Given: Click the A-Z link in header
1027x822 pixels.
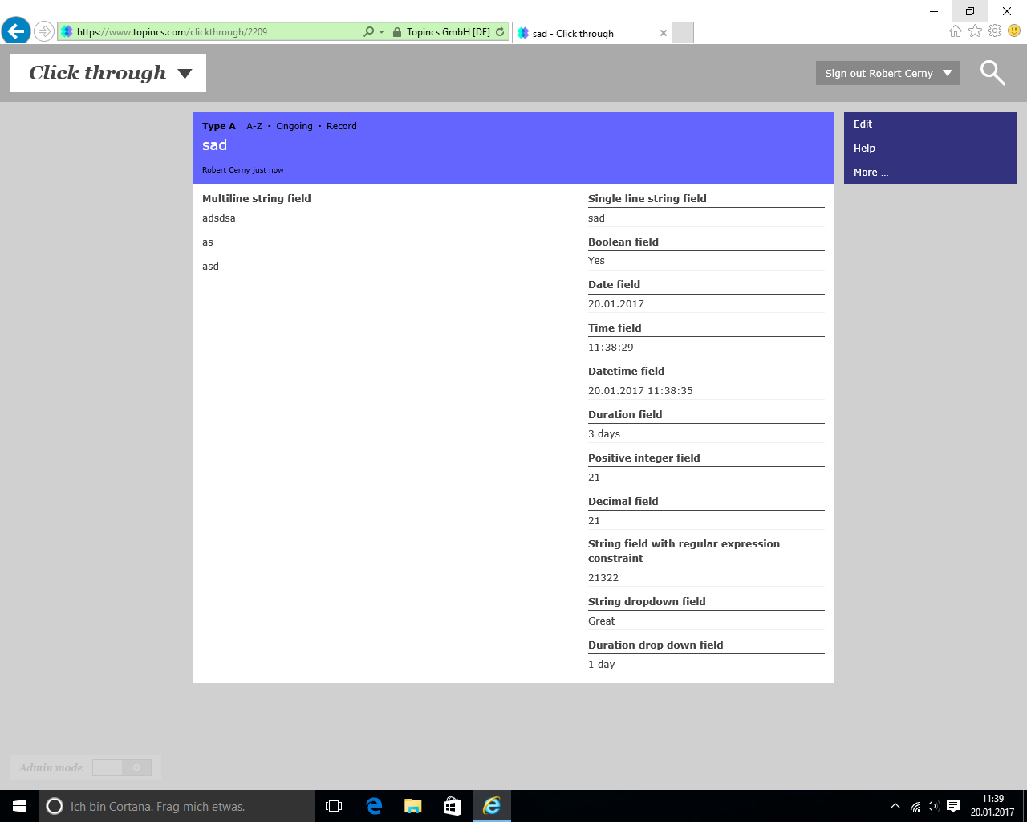Looking at the screenshot, I should (x=254, y=126).
